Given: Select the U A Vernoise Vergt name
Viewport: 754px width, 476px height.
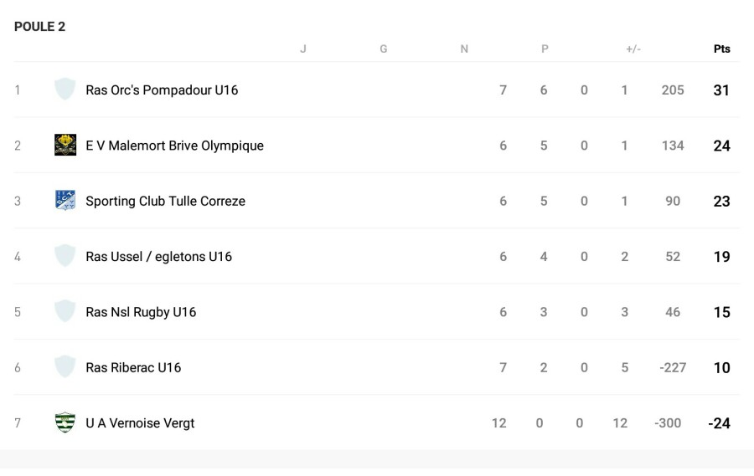Looking at the screenshot, I should pos(140,423).
